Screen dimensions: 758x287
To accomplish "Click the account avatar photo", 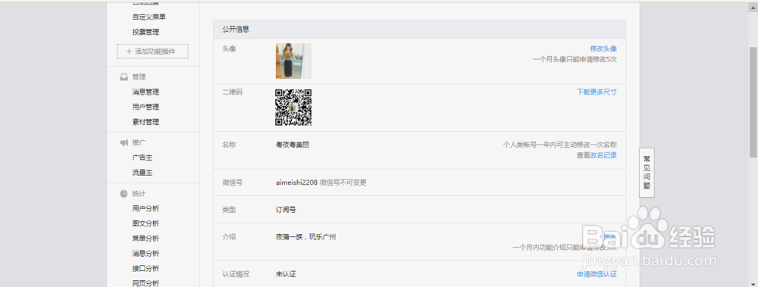I will tap(293, 61).
